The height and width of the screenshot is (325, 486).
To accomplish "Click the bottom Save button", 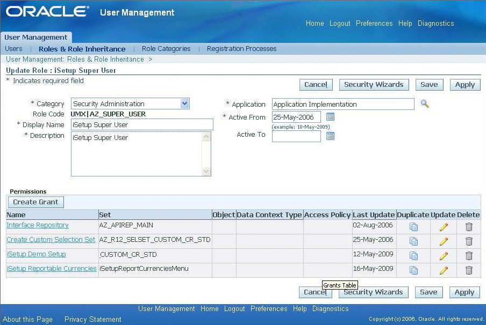I will pos(428,292).
